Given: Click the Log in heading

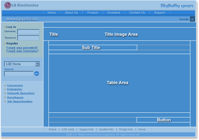Looking at the screenshot, I should [11, 27].
